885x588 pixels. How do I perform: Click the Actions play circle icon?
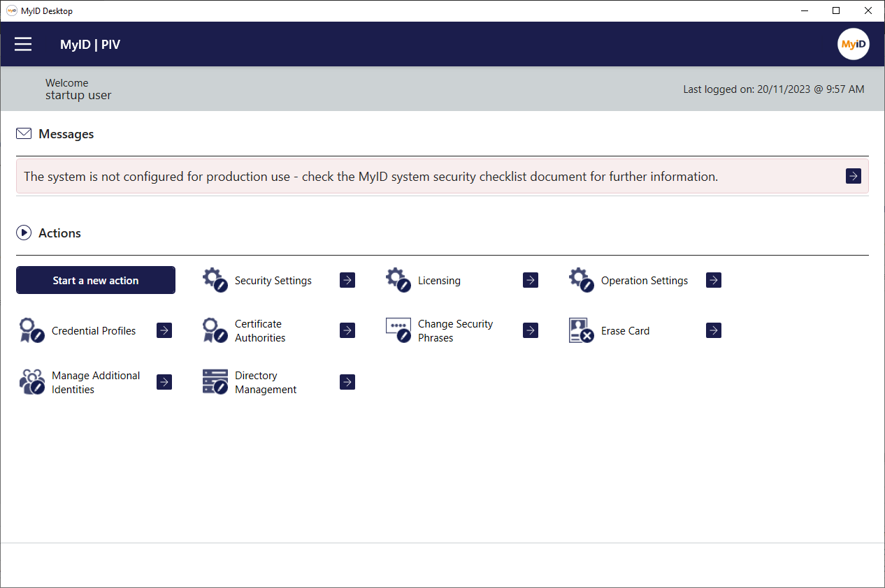pos(24,233)
